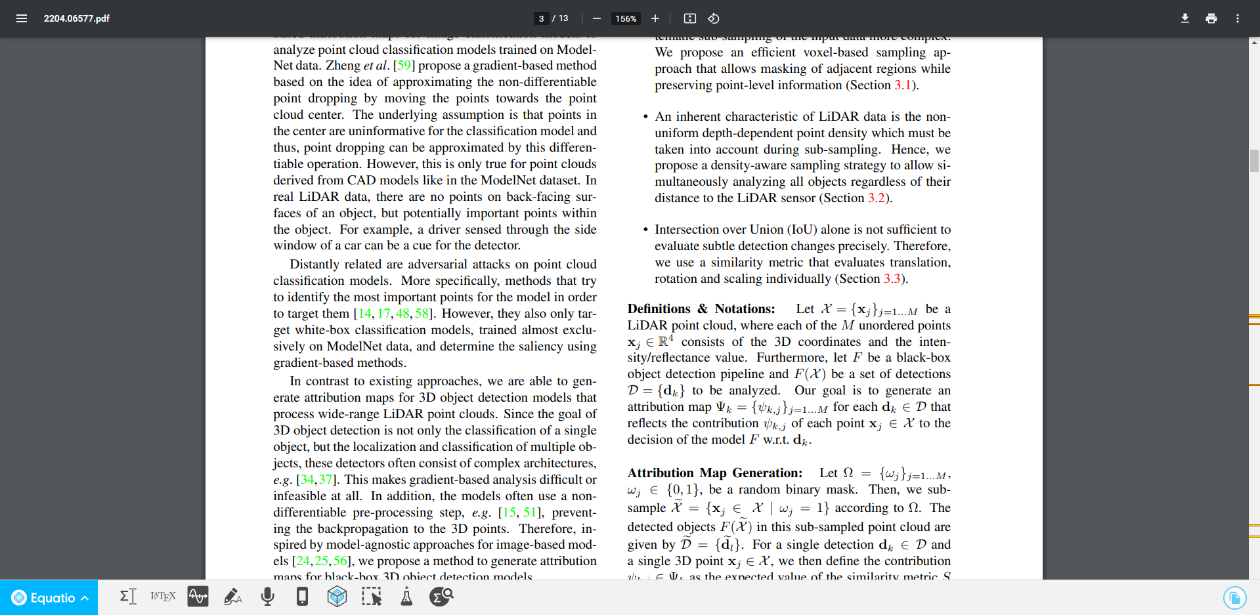Follow citation link 48

pos(402,314)
